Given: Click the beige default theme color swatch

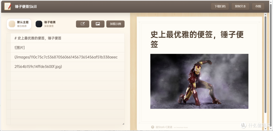Looking at the screenshot, I should 12,24.
